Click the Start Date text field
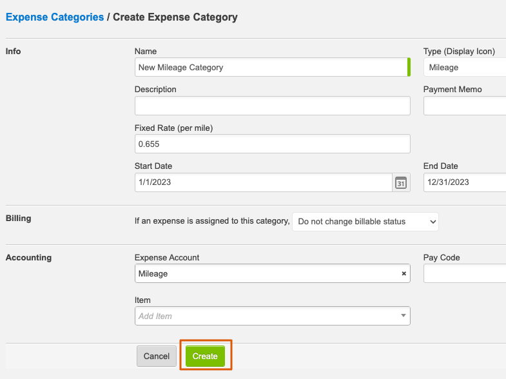Screen dimensions: 506x379 [264, 182]
